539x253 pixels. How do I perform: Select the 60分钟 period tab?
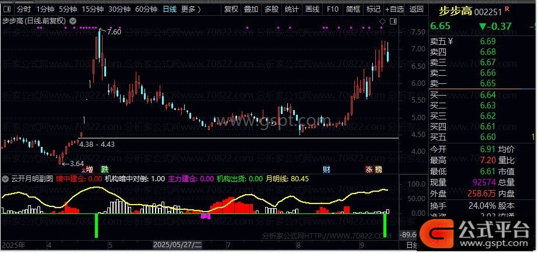coord(146,9)
